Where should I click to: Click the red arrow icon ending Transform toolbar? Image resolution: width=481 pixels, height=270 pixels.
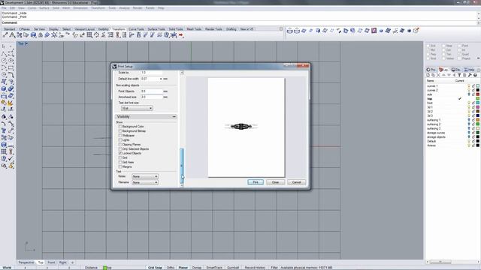pyautogui.click(x=181, y=35)
